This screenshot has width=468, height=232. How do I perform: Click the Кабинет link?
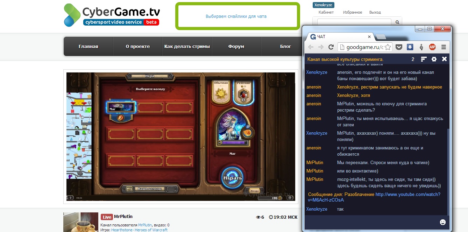coord(326,12)
